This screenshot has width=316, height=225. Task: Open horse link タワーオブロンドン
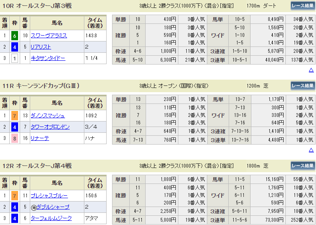click(x=50, y=127)
